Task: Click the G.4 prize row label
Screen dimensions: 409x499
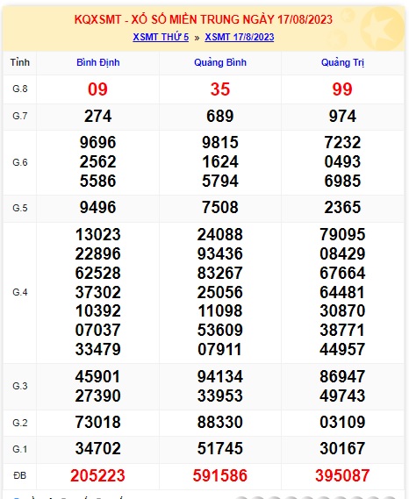Action: (20, 292)
